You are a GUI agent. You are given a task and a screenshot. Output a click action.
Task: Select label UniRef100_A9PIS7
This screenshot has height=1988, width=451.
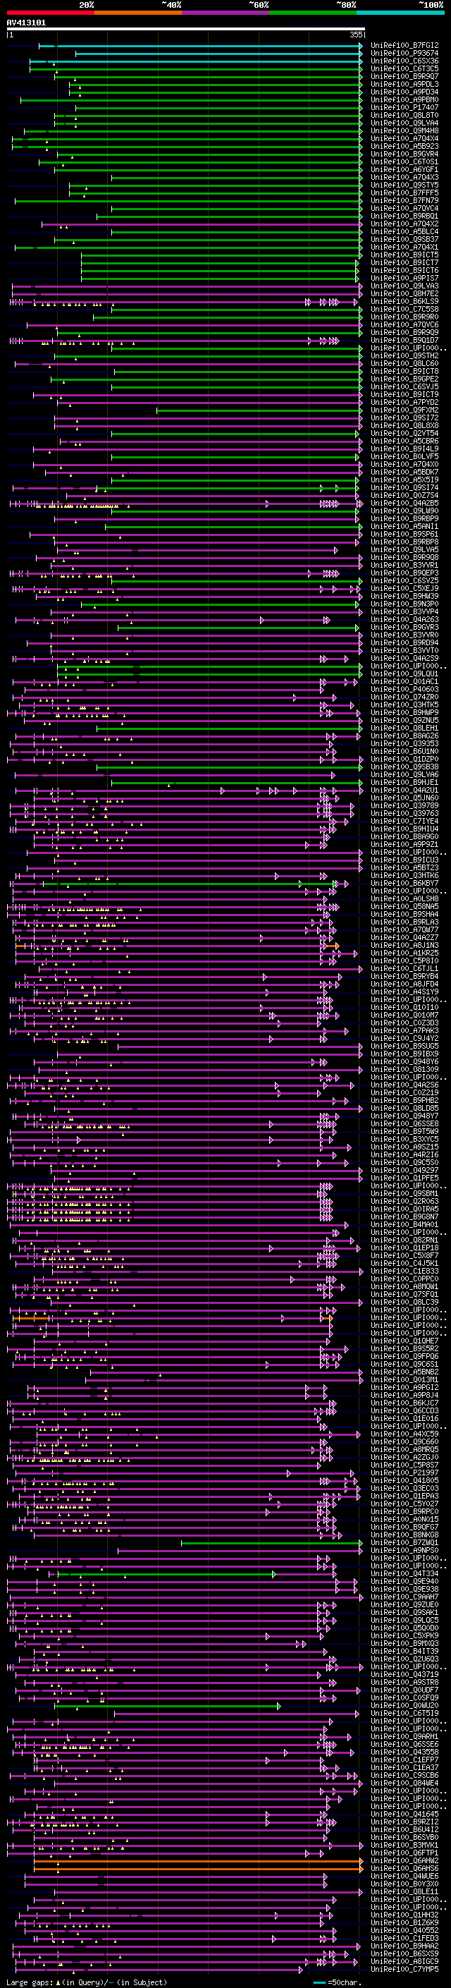(404, 278)
